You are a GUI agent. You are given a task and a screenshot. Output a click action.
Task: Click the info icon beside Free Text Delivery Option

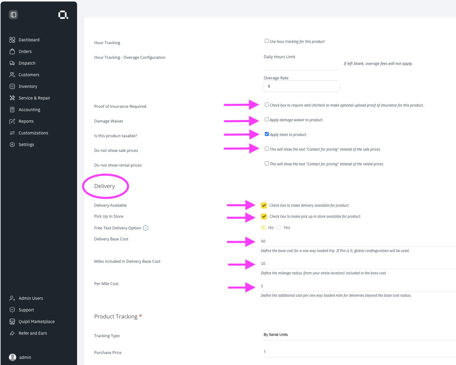point(146,228)
